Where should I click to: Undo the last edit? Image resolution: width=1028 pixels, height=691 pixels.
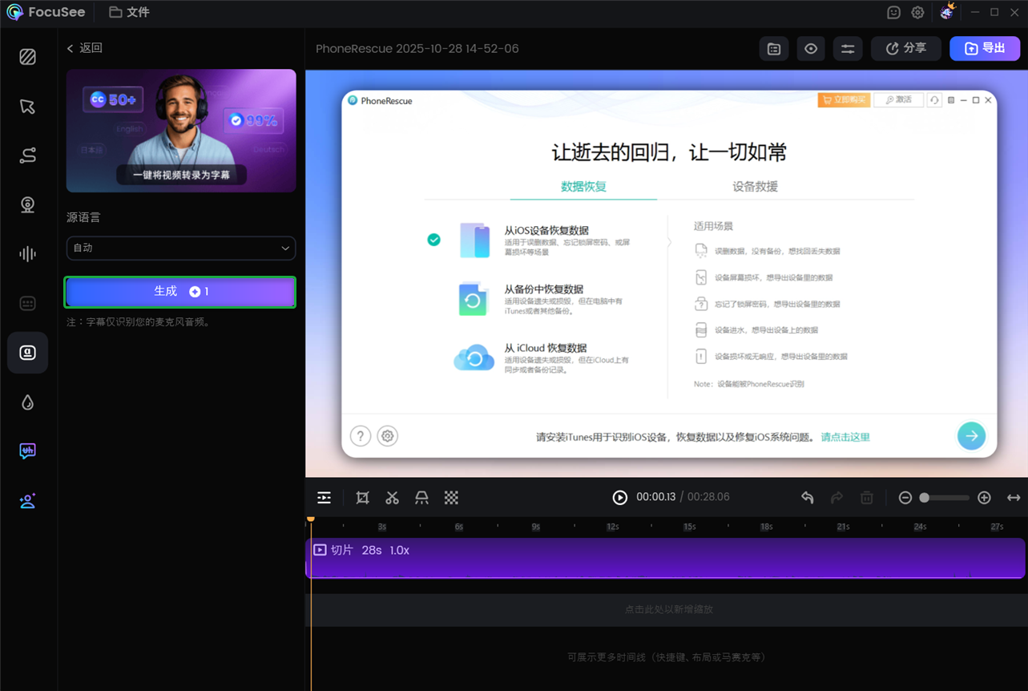pyautogui.click(x=808, y=498)
